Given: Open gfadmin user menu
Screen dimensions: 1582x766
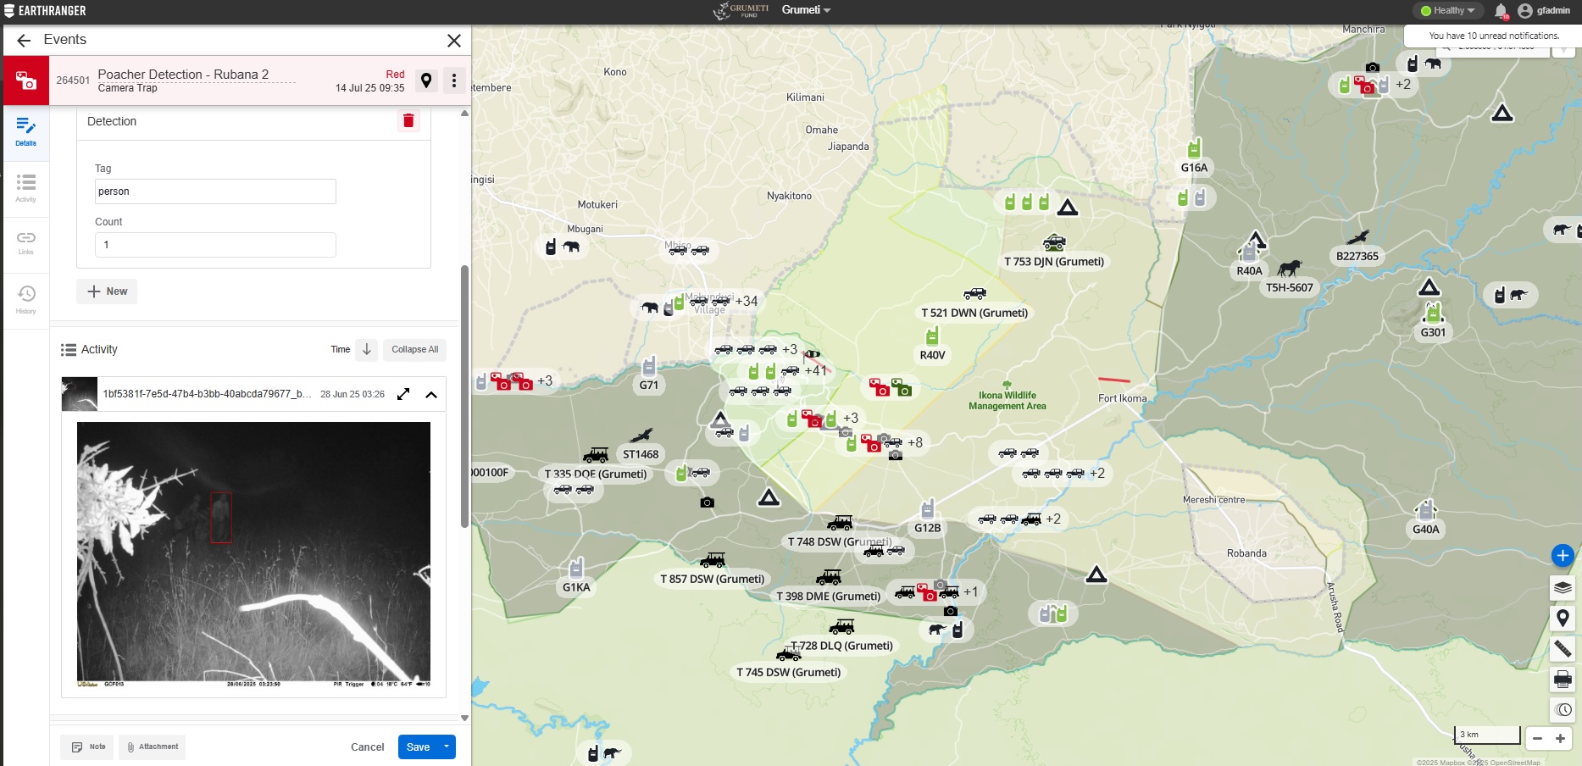Looking at the screenshot, I should [x=1544, y=11].
